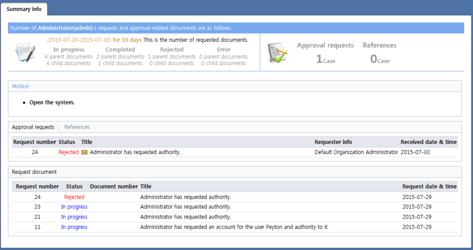473x250 pixels.
Task: Click Rejected 1 parent documents
Action: click(x=171, y=57)
